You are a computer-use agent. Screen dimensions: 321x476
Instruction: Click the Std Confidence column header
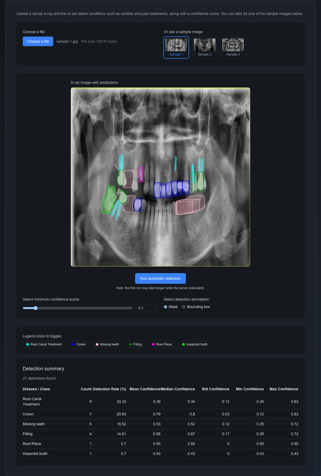[216, 389]
